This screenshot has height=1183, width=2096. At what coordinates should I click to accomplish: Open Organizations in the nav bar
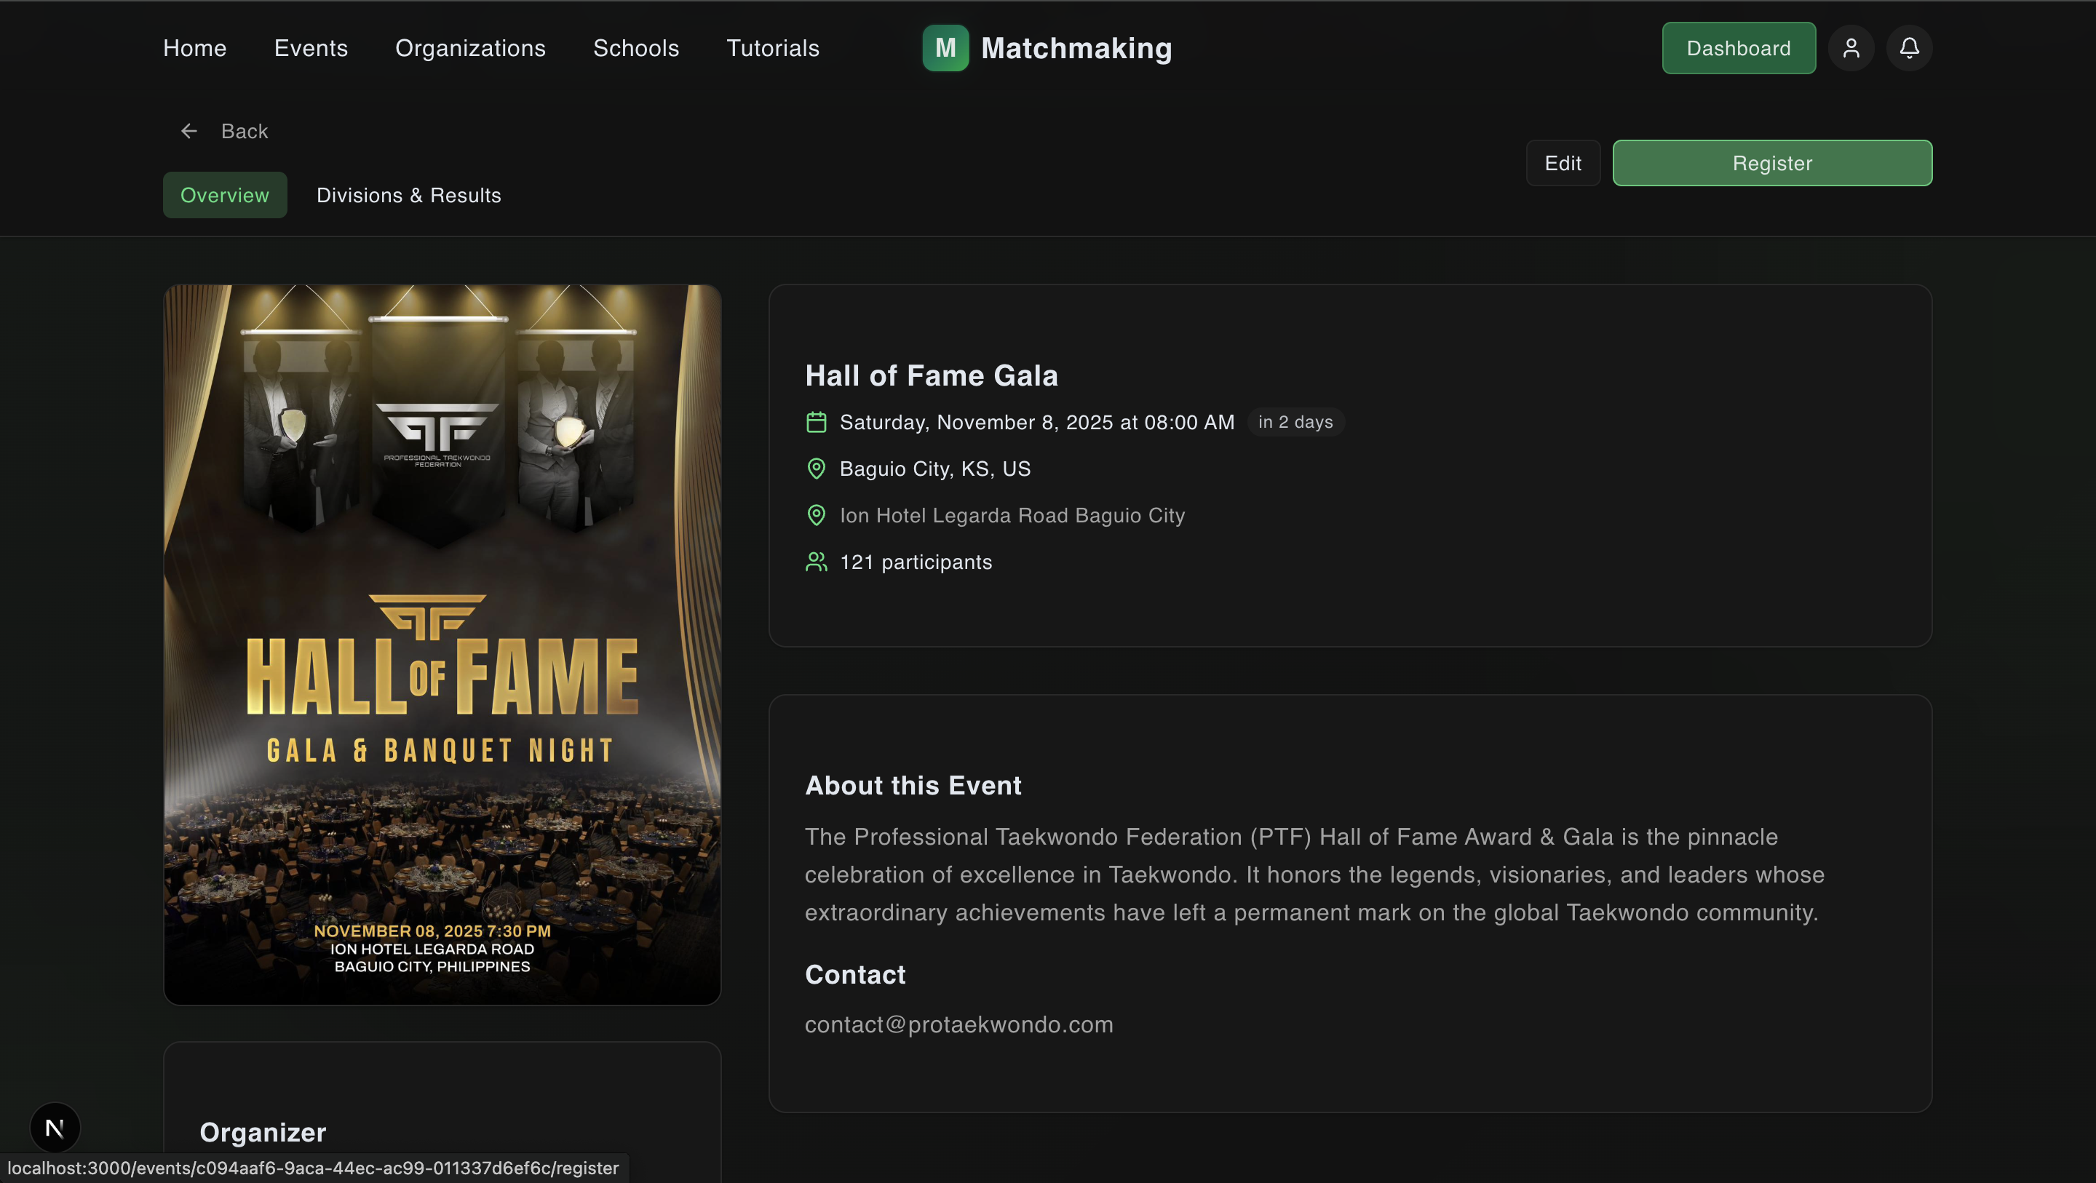pos(470,48)
